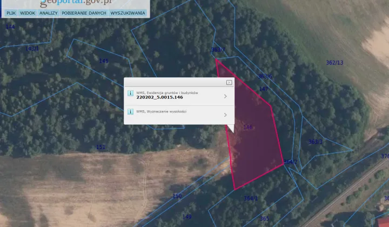Click parcel label 364/1 on map
Image resolution: width=389 pixels, height=227 pixels.
click(251, 198)
